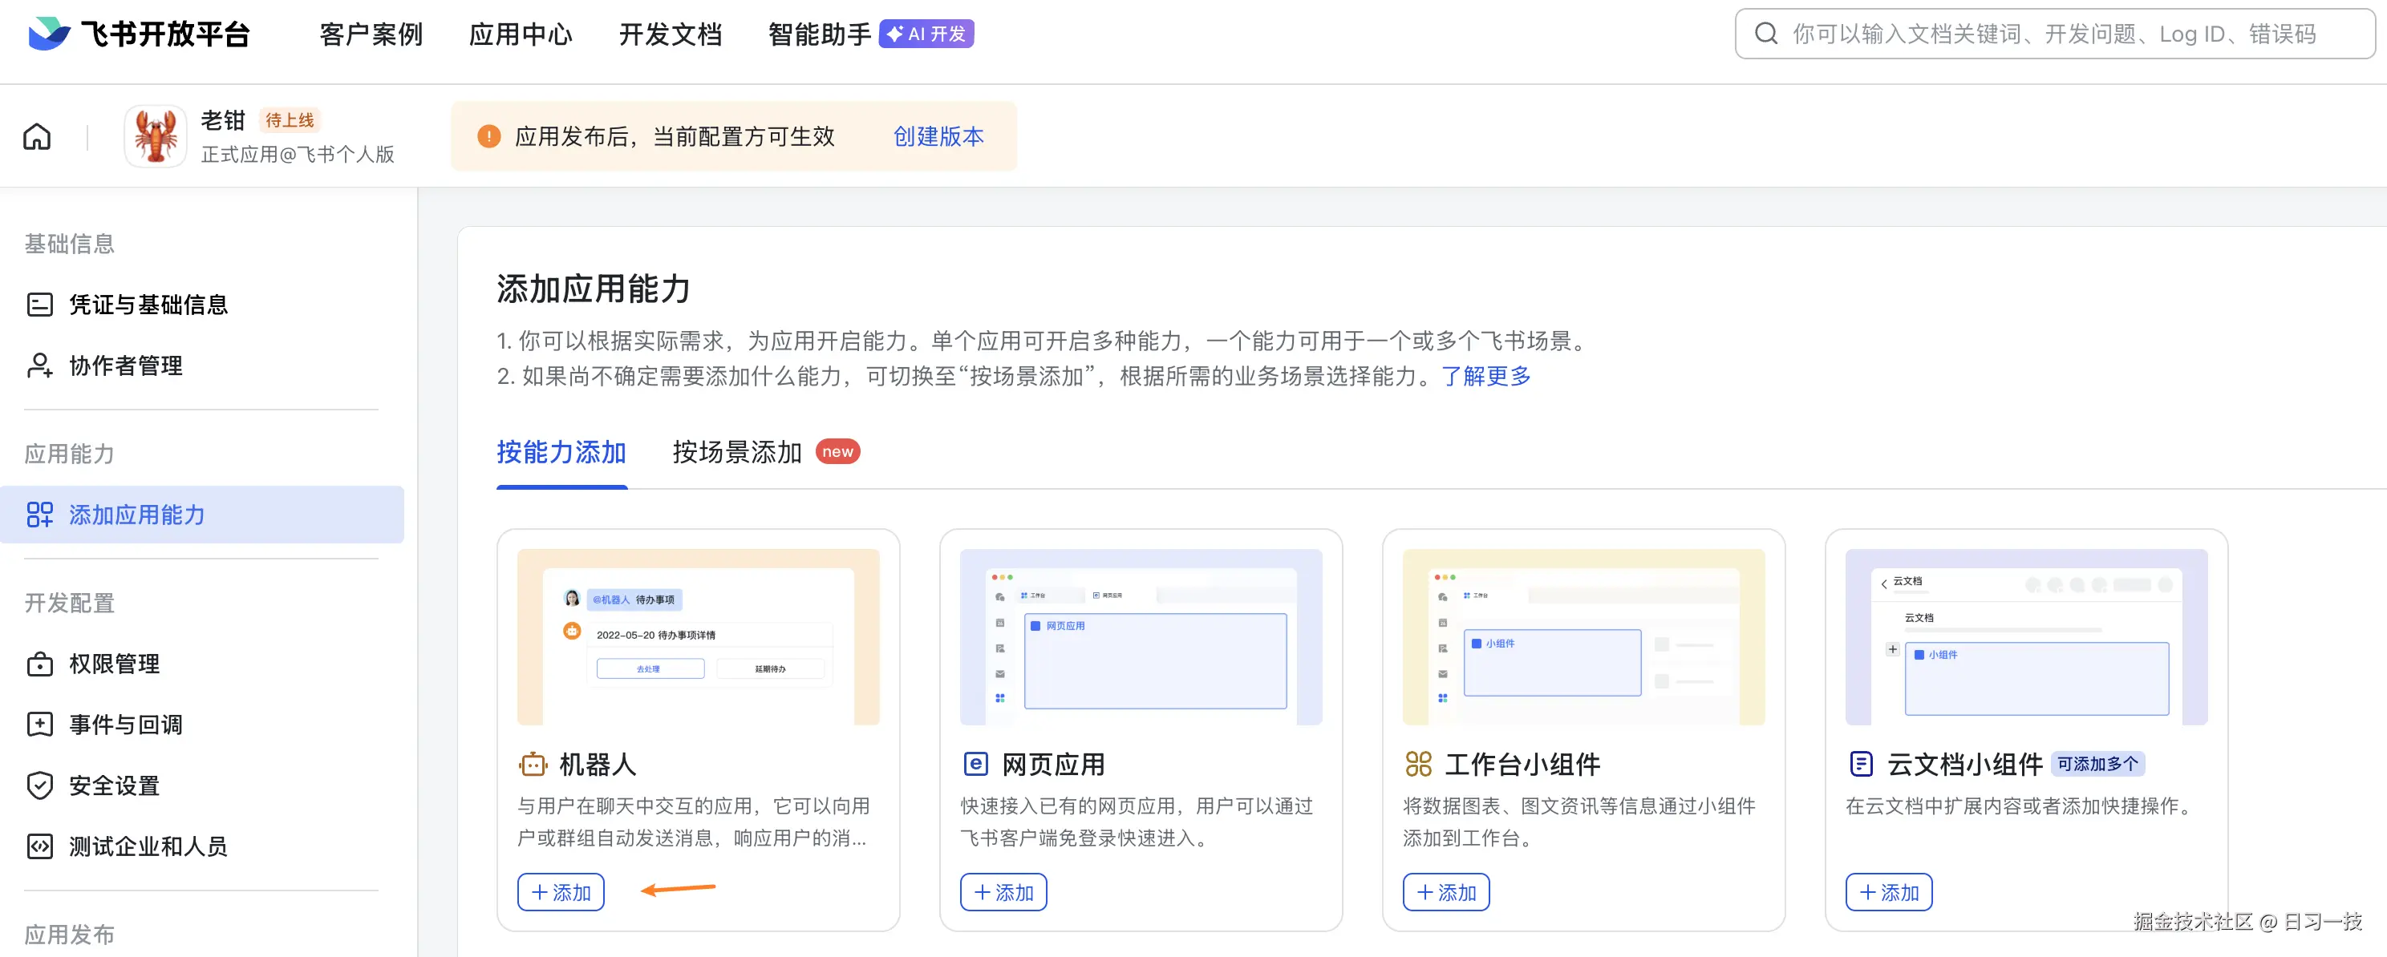
Task: Add the 工作台小组件 capability
Action: coord(1446,892)
